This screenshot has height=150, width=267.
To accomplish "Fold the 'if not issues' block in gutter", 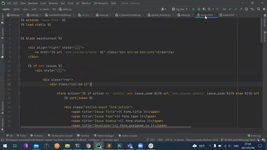I will tap(19, 66).
